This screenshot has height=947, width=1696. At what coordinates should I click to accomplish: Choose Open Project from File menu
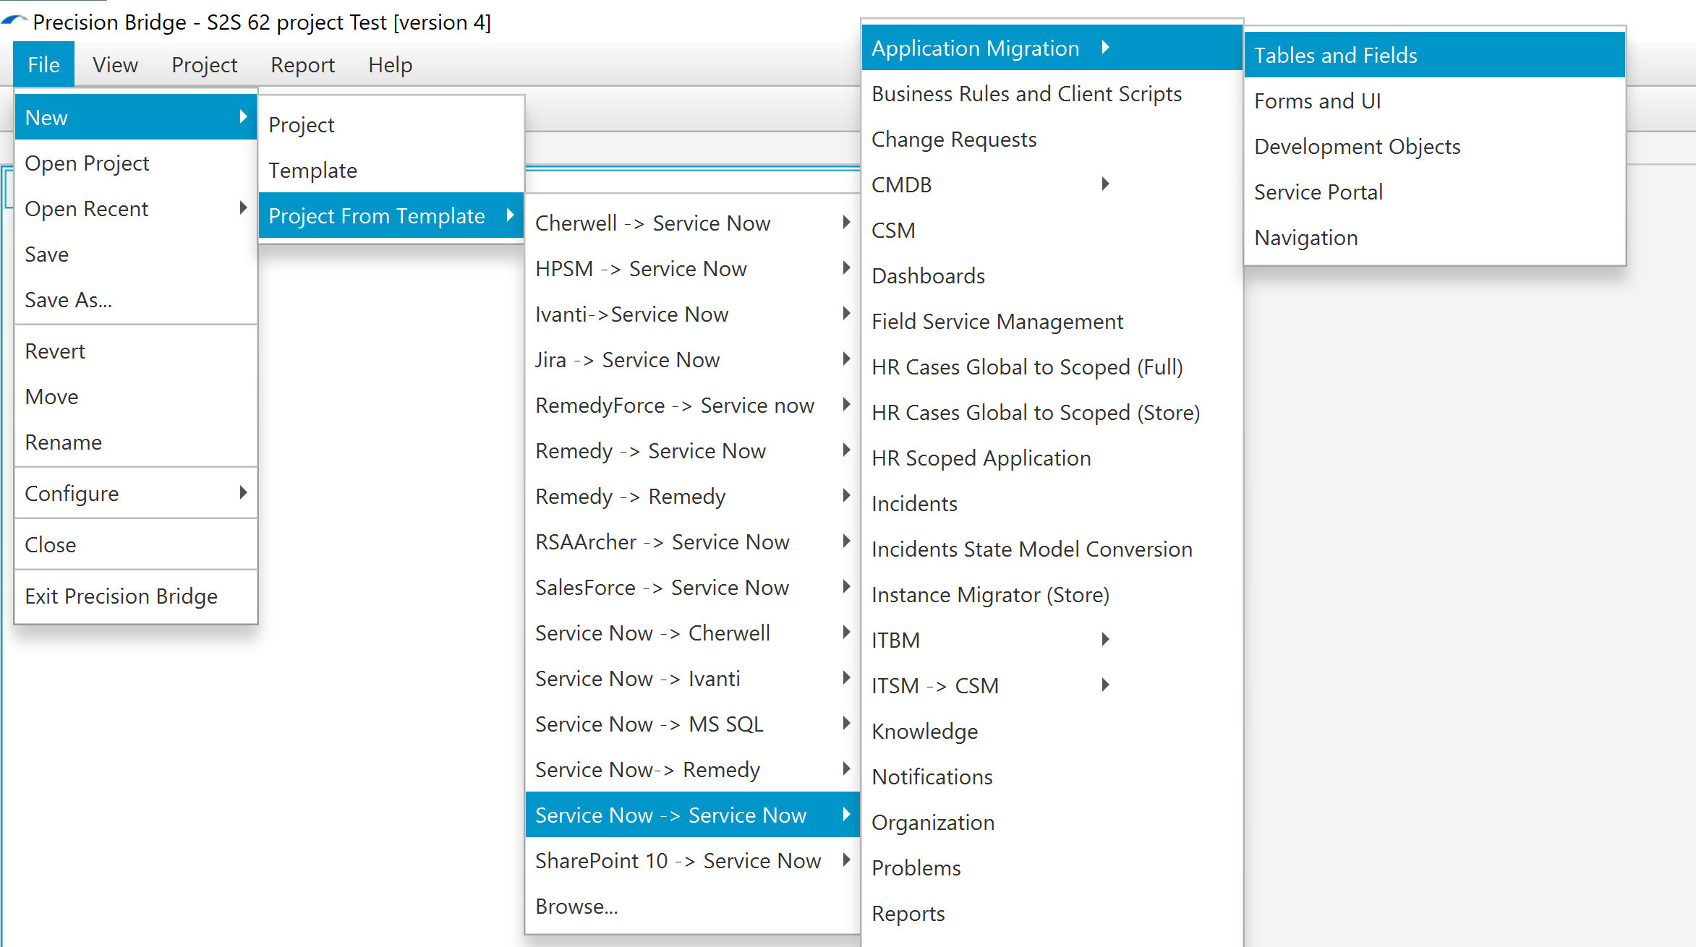pyautogui.click(x=136, y=163)
